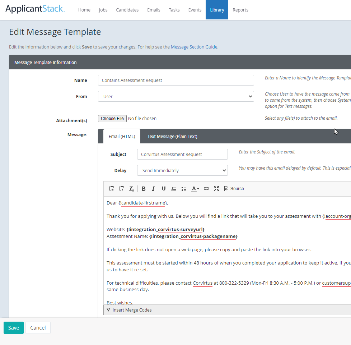Open the From dropdown
Viewport: 351px width, 345px height.
click(x=176, y=96)
